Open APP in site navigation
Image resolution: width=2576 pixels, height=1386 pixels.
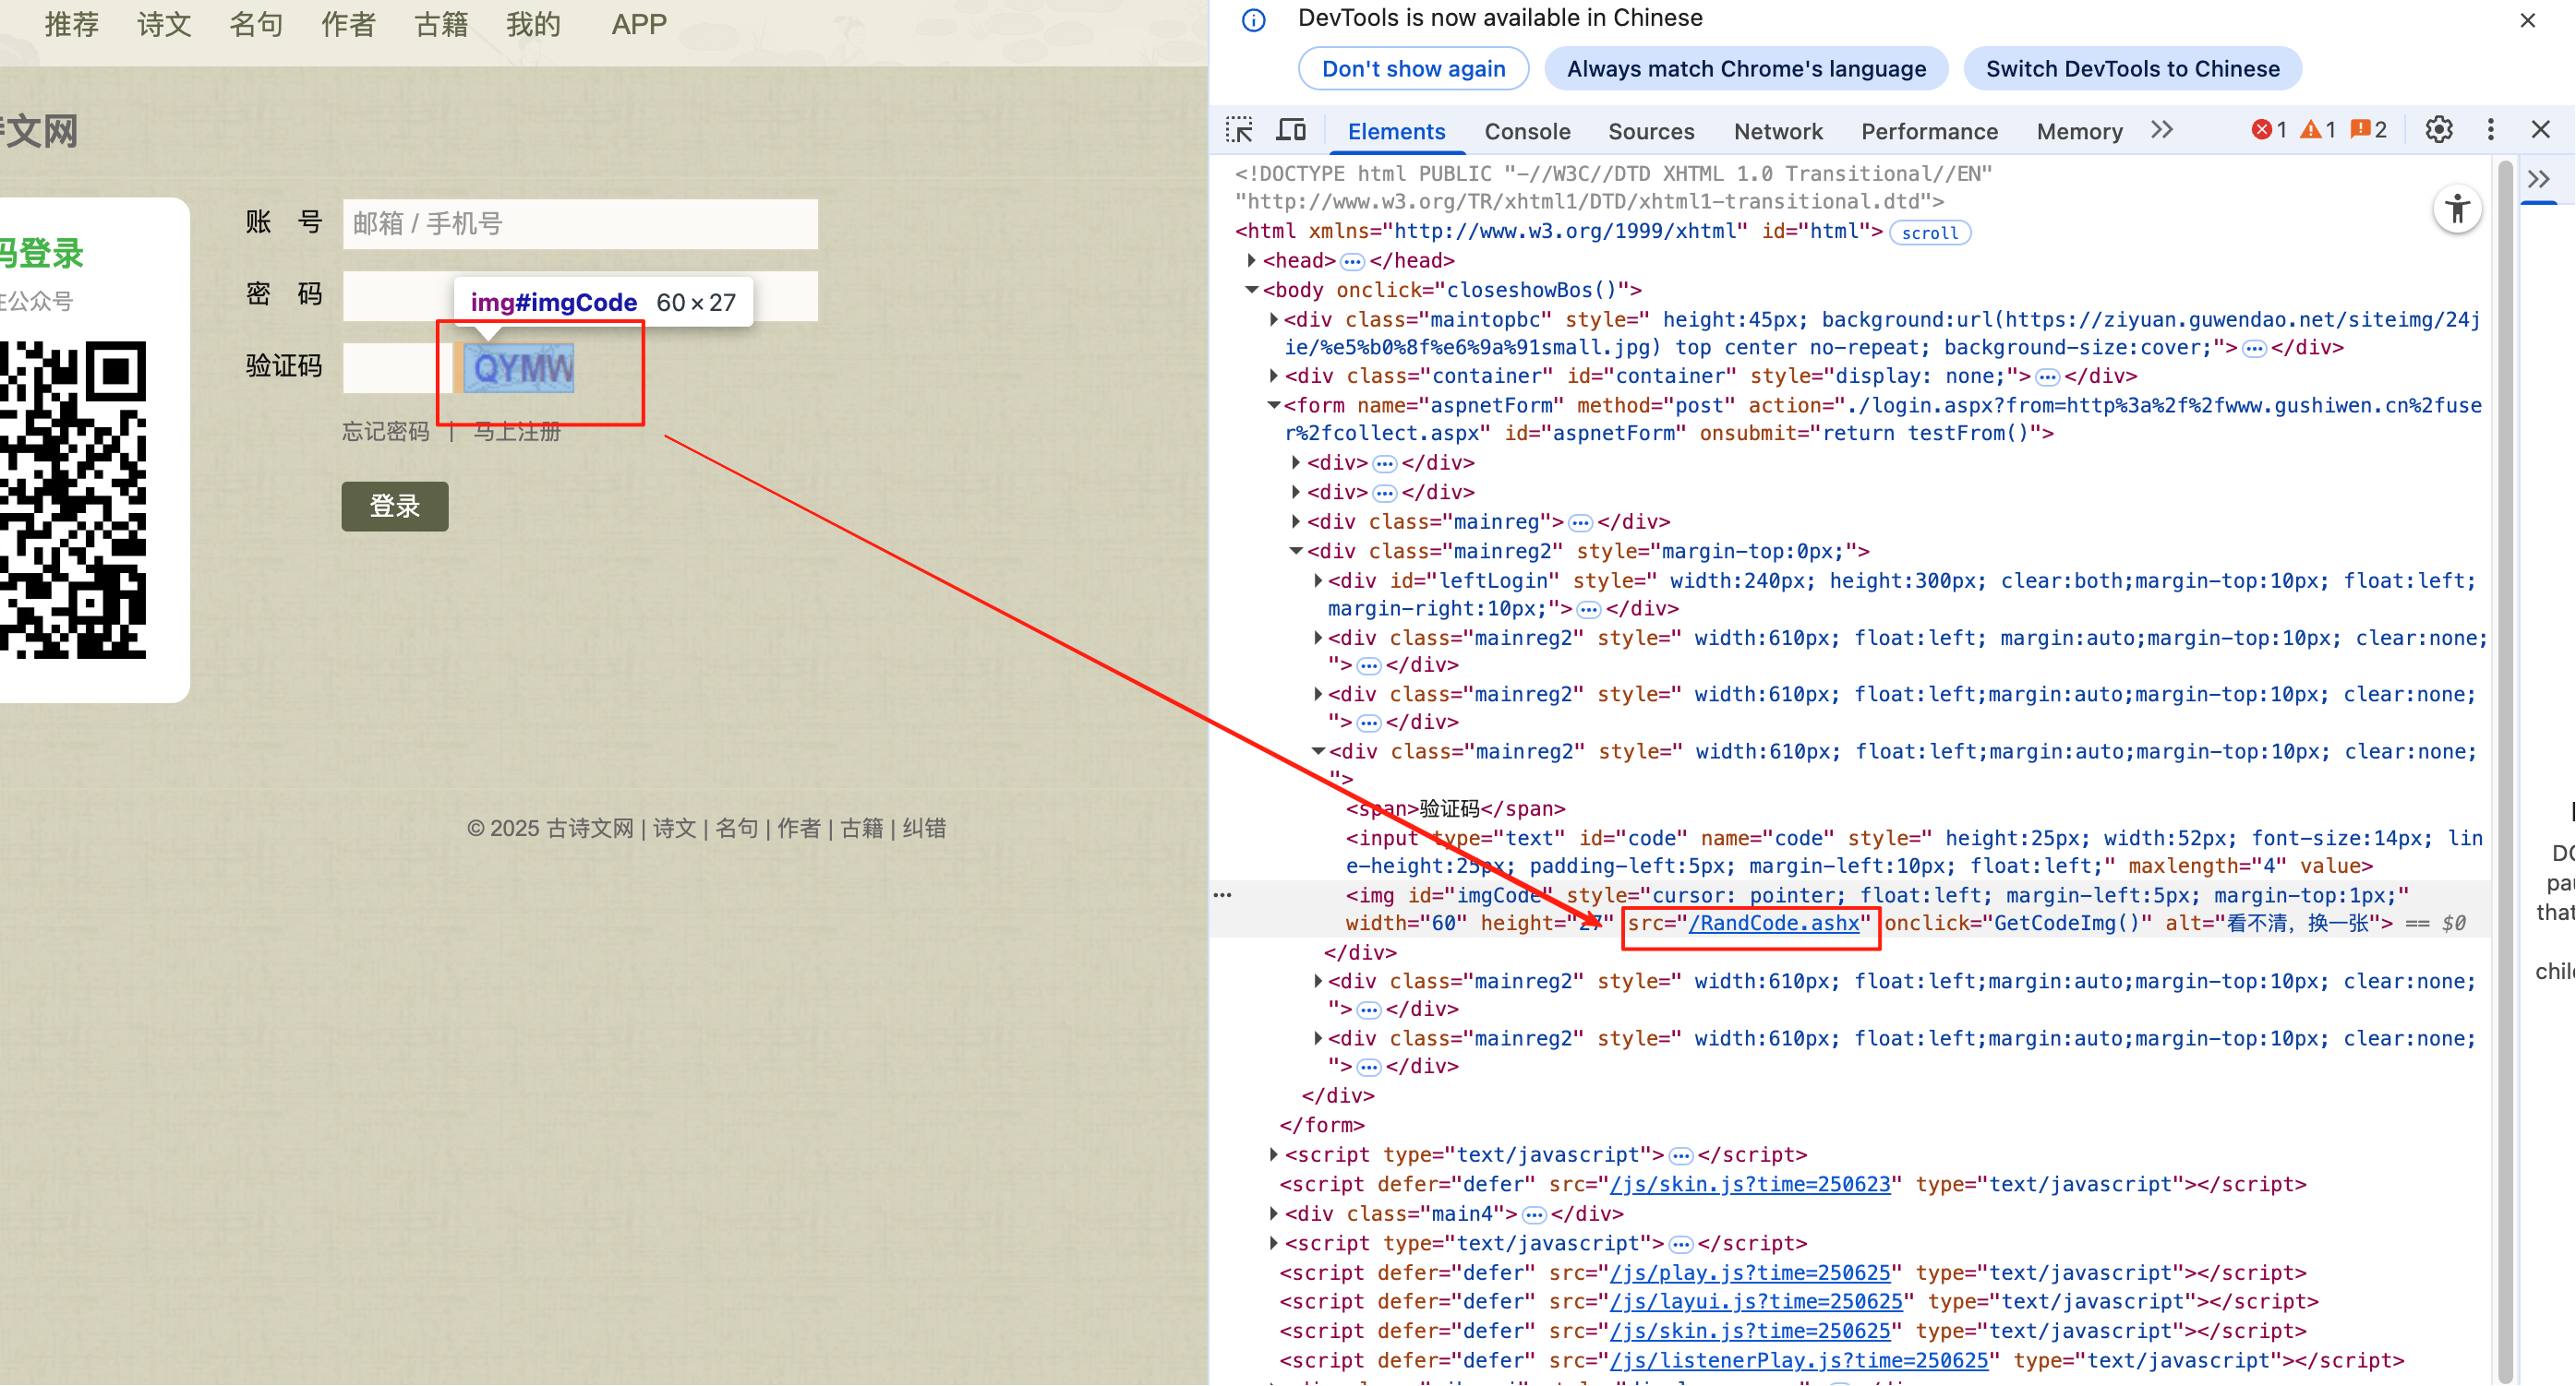pos(639,24)
